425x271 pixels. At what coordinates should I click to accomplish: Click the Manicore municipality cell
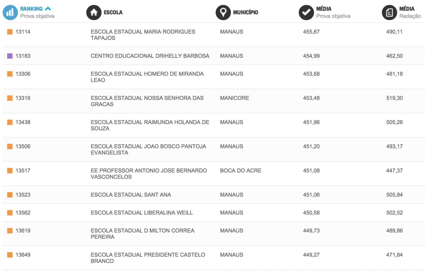pos(234,98)
